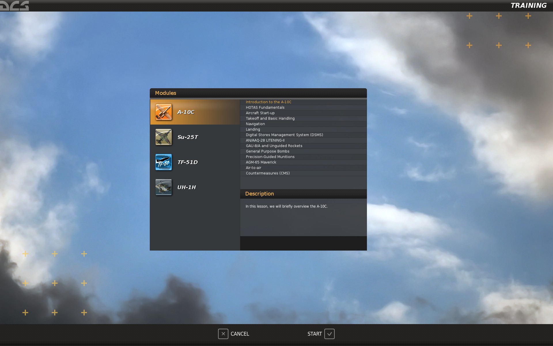553x346 pixels.
Task: Choose the Su-25T module name
Action: pos(188,137)
